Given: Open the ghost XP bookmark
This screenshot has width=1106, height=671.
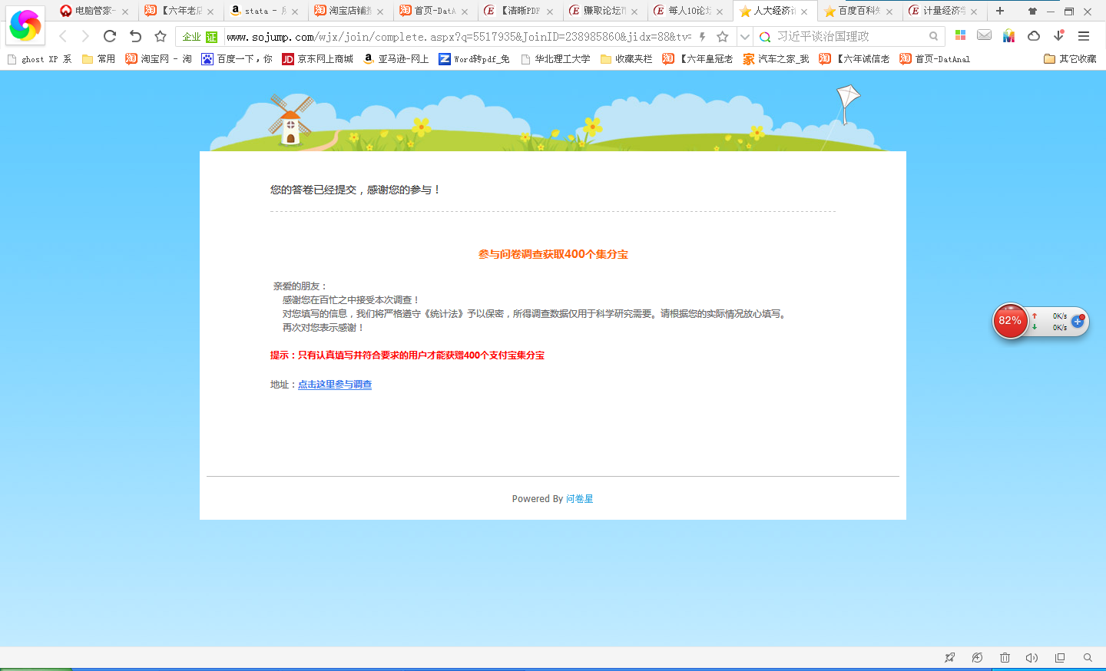Looking at the screenshot, I should pos(39,59).
